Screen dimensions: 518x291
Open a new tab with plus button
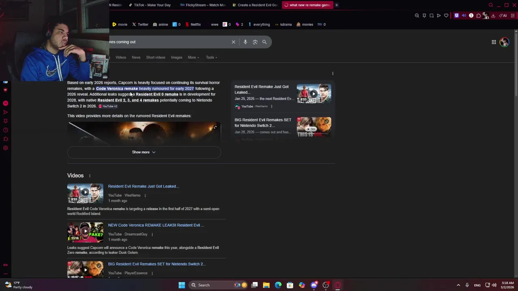tap(336, 5)
